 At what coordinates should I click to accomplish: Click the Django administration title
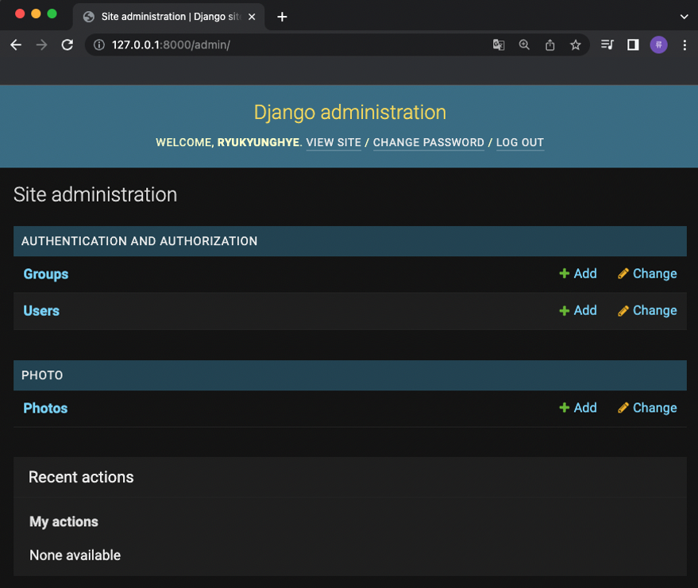point(350,113)
